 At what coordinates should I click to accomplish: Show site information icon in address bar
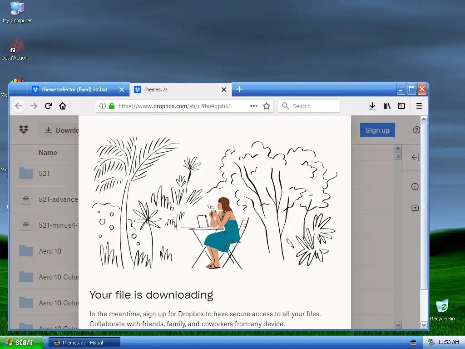[x=102, y=106]
